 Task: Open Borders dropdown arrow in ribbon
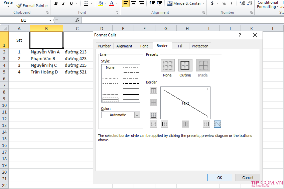[91, 3]
